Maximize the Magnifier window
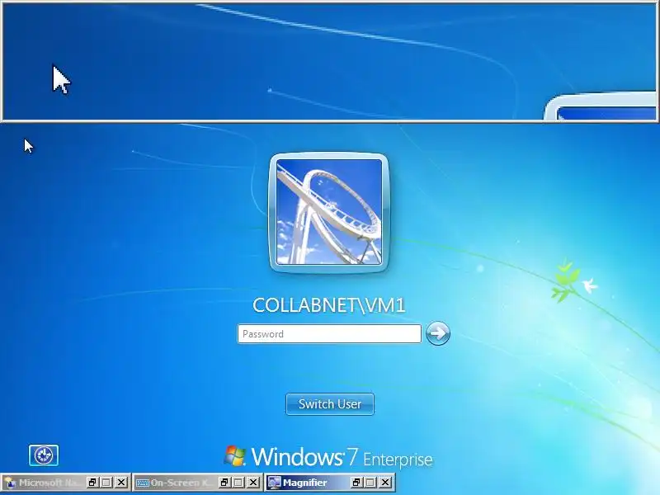This screenshot has width=660, height=495. [370, 483]
